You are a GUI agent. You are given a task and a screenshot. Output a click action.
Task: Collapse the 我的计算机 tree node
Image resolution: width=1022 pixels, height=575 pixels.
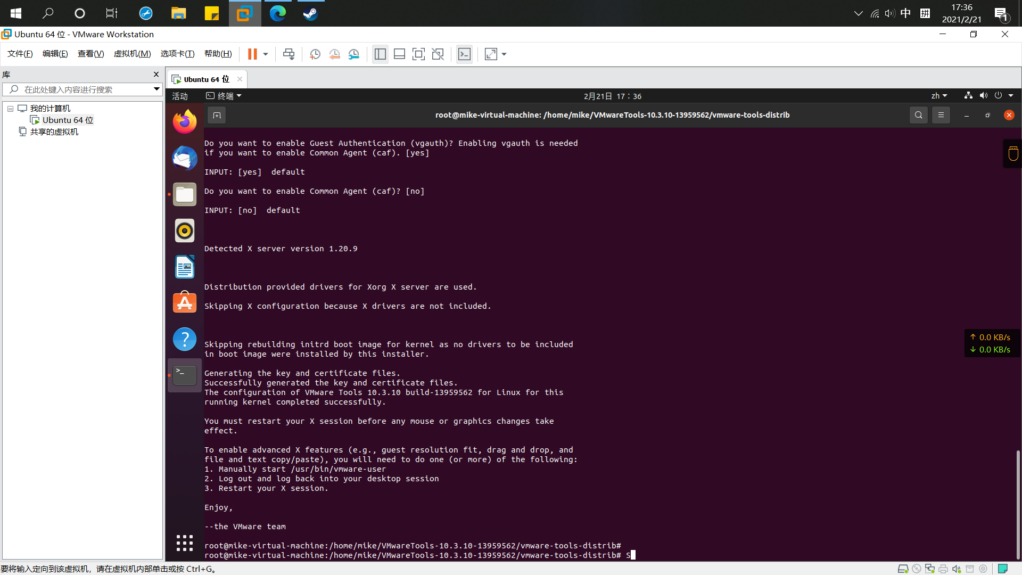[10, 109]
